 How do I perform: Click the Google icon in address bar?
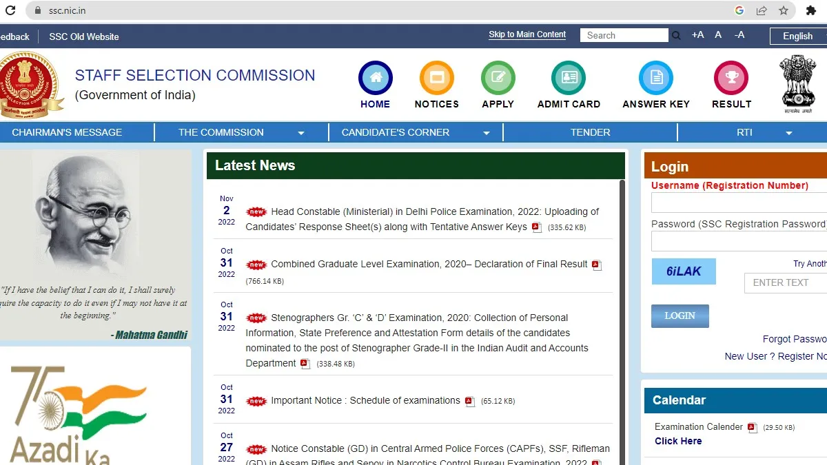tap(739, 10)
